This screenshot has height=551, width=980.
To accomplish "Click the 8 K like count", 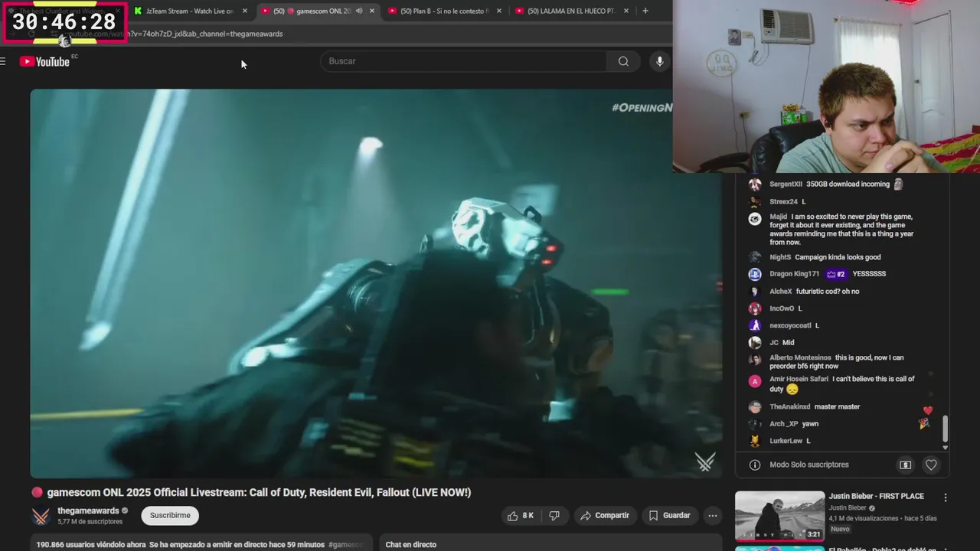I will [x=528, y=516].
